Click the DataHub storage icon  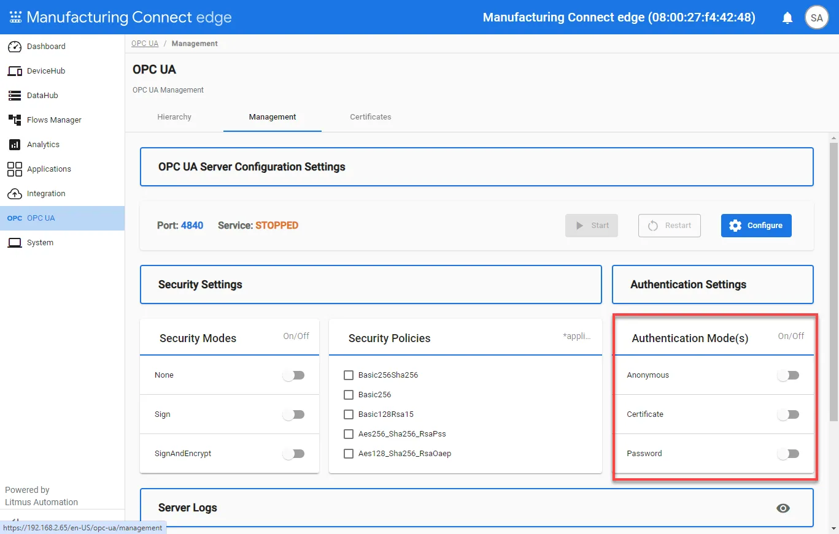coord(15,96)
